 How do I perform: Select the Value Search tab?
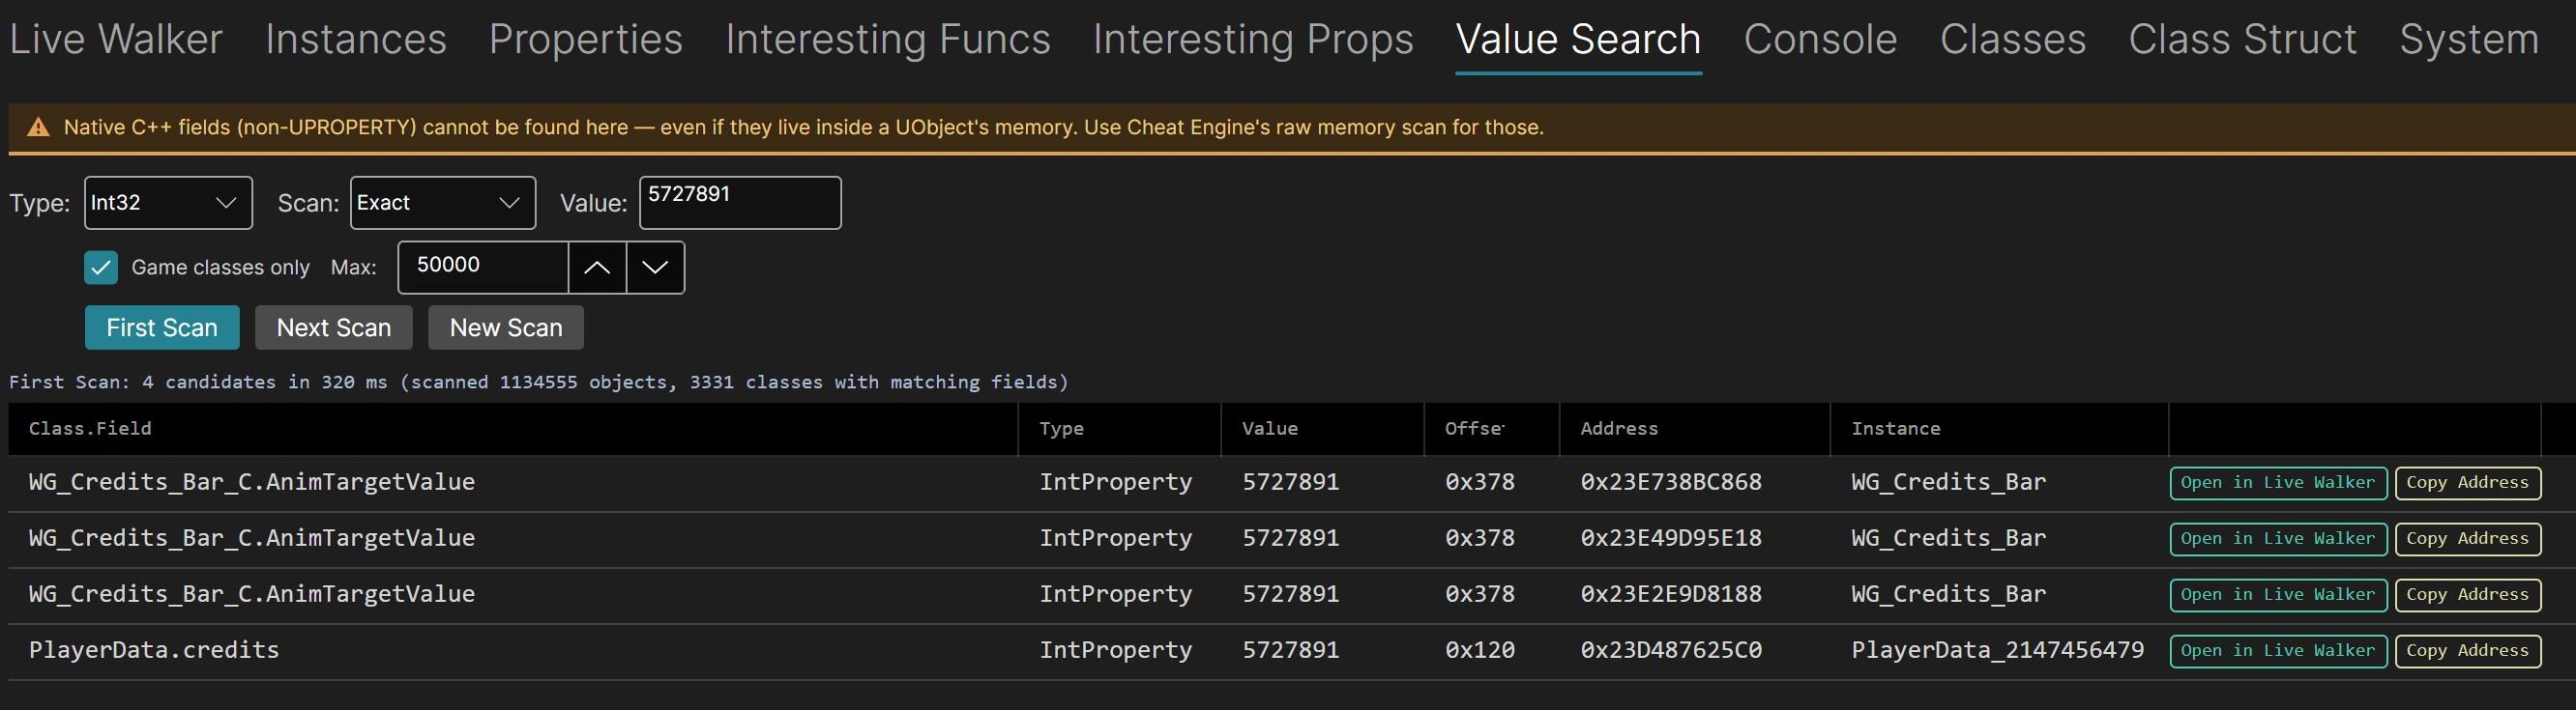[x=1578, y=39]
